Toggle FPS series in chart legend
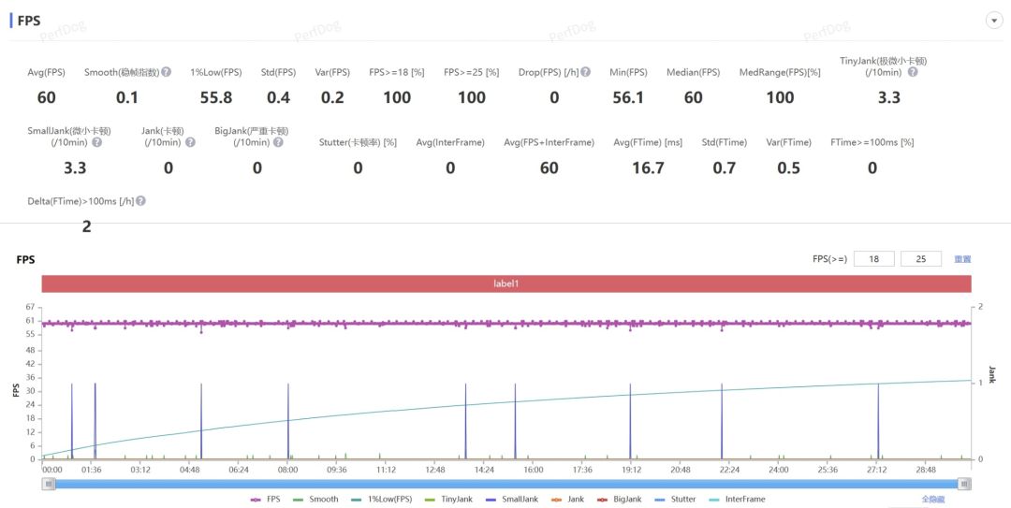This screenshot has height=508, width=1011. pos(266,500)
